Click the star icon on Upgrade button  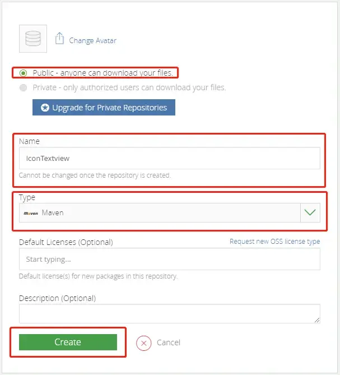click(x=45, y=108)
